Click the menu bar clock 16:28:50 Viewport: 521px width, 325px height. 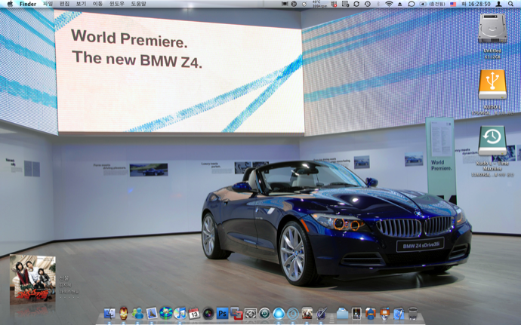point(476,4)
